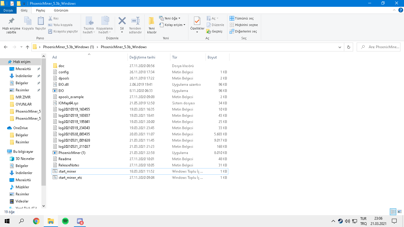The height and width of the screenshot is (227, 404).
Task: Sort files by Değiştirme tarihi column
Action: coord(142,57)
